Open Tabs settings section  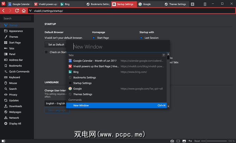pyautogui.click(x=17, y=48)
